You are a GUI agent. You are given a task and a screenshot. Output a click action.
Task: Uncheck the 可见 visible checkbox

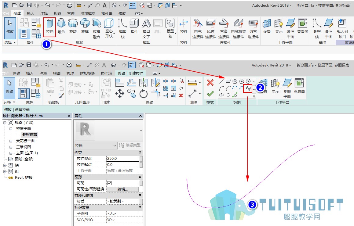(109, 183)
